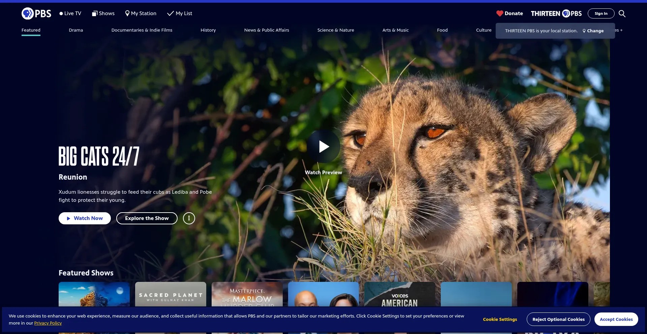Switch to the Drama tab

(x=76, y=30)
